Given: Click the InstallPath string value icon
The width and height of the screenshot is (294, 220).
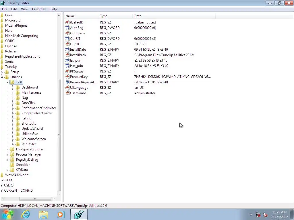Looking at the screenshot, I should (67, 55).
